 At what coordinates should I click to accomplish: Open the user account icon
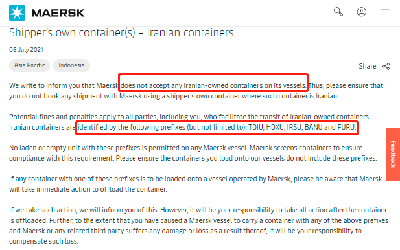(362, 12)
